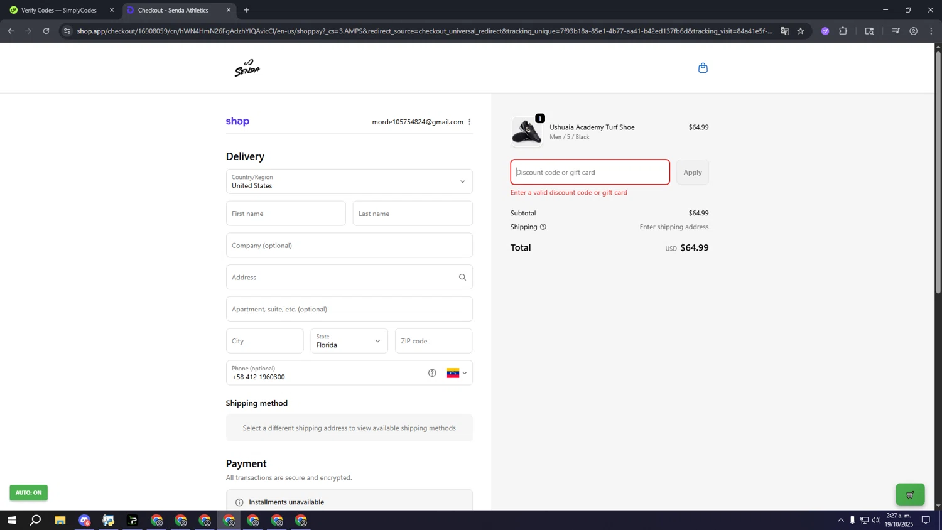
Task: Open the Discord icon with notification badge
Action: click(85, 521)
